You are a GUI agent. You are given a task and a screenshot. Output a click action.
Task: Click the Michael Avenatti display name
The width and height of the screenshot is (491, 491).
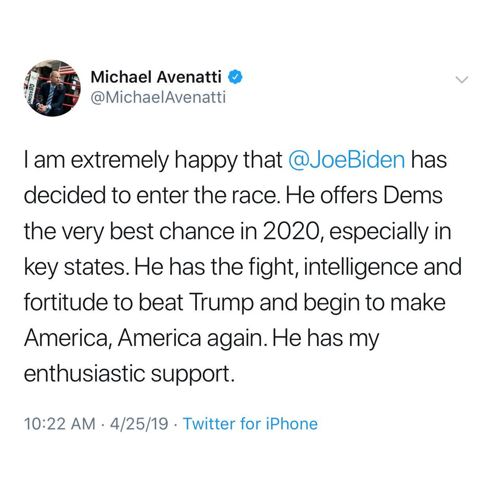click(156, 77)
